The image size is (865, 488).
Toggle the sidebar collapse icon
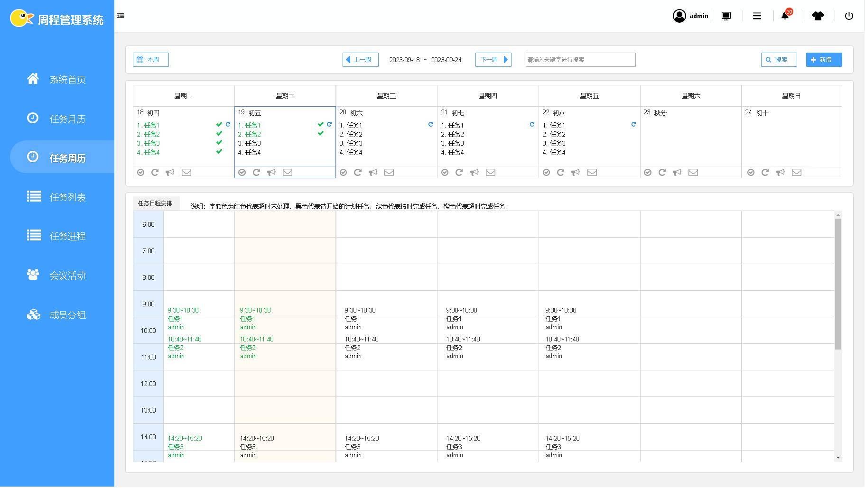[121, 16]
